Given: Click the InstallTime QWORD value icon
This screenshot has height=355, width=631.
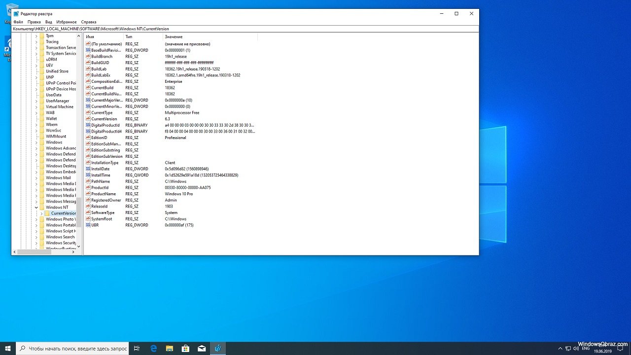Looking at the screenshot, I should click(x=88, y=175).
